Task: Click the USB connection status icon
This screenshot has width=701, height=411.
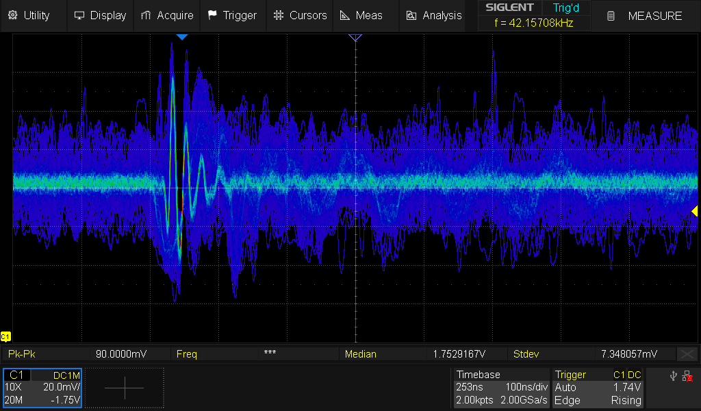Action: click(x=674, y=376)
